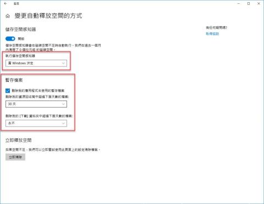Turn off the Storage Sense (儲存空間感知器) toggle

click(x=10, y=38)
